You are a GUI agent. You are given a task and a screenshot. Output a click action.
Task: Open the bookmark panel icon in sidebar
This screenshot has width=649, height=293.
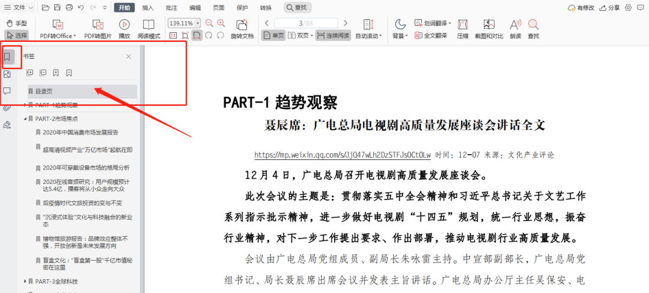click(x=8, y=58)
